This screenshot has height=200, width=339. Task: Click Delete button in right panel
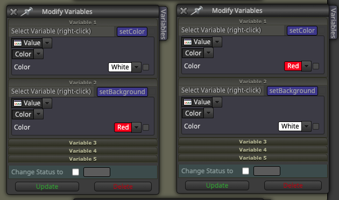pyautogui.click(x=293, y=185)
